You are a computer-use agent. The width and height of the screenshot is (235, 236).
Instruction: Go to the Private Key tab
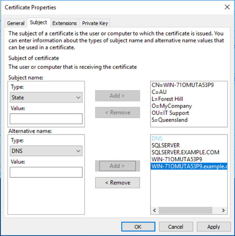click(95, 23)
